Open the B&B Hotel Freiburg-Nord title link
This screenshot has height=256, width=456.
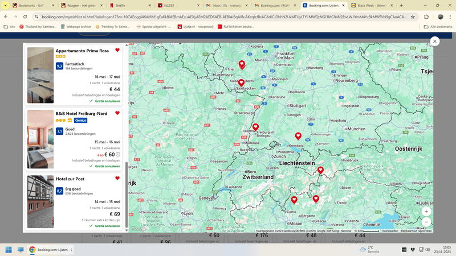[x=82, y=113]
